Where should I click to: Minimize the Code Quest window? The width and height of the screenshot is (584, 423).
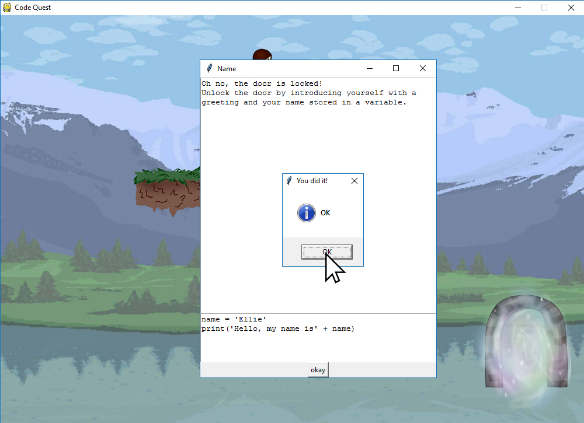(x=517, y=8)
